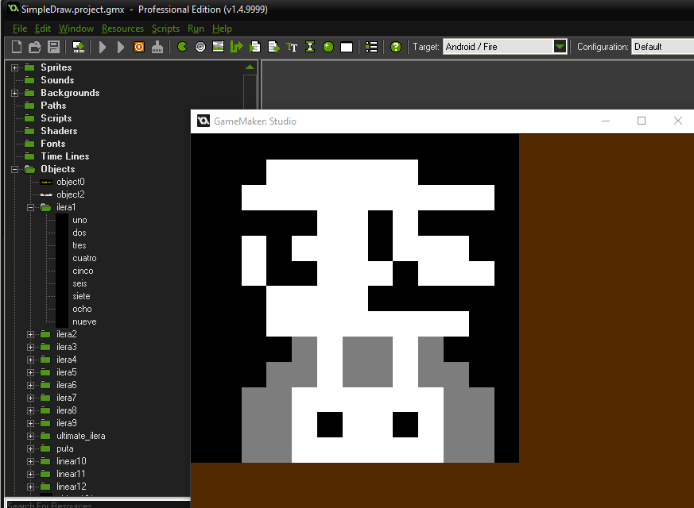Image resolution: width=694 pixels, height=508 pixels.
Task: Select the Shaders folder
Action: coord(59,131)
